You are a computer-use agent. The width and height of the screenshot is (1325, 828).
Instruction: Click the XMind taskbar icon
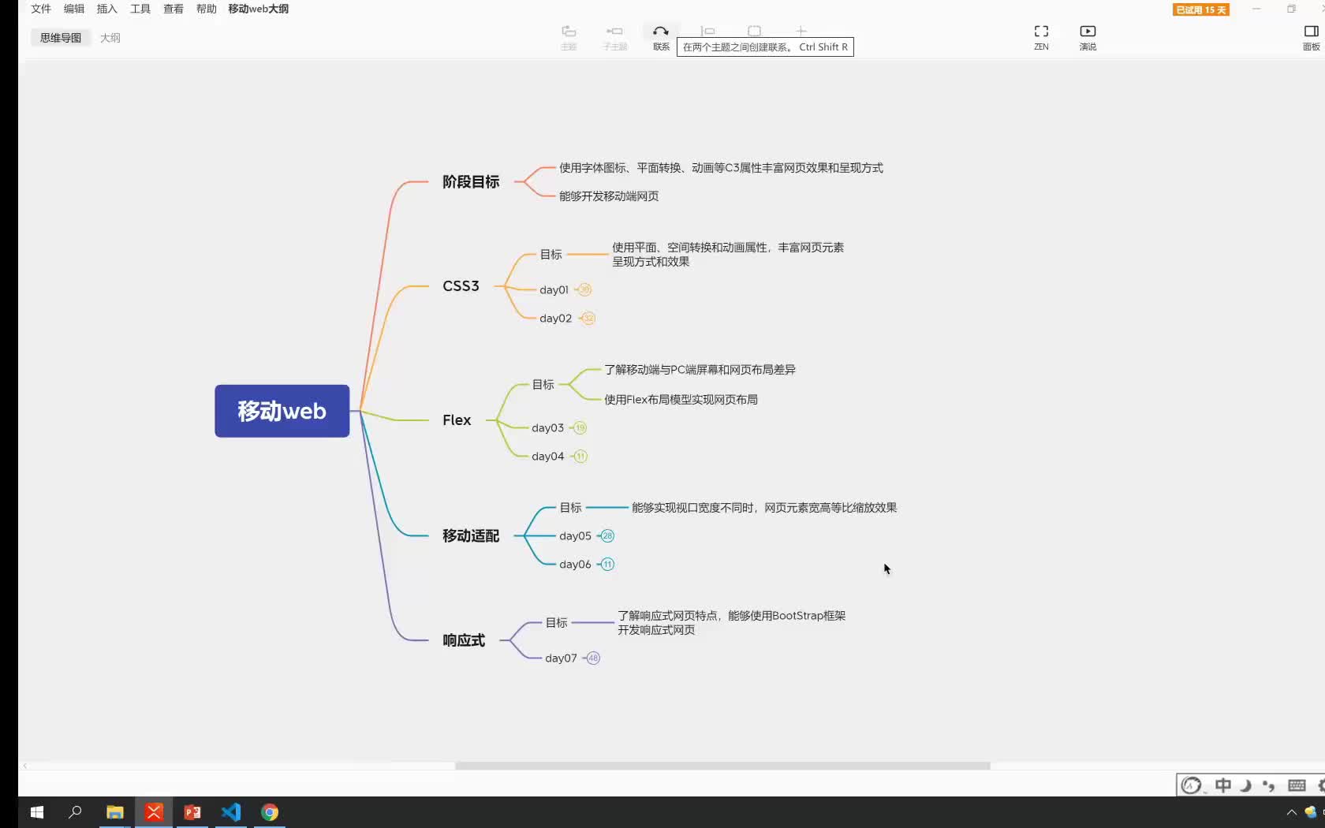coord(154,812)
